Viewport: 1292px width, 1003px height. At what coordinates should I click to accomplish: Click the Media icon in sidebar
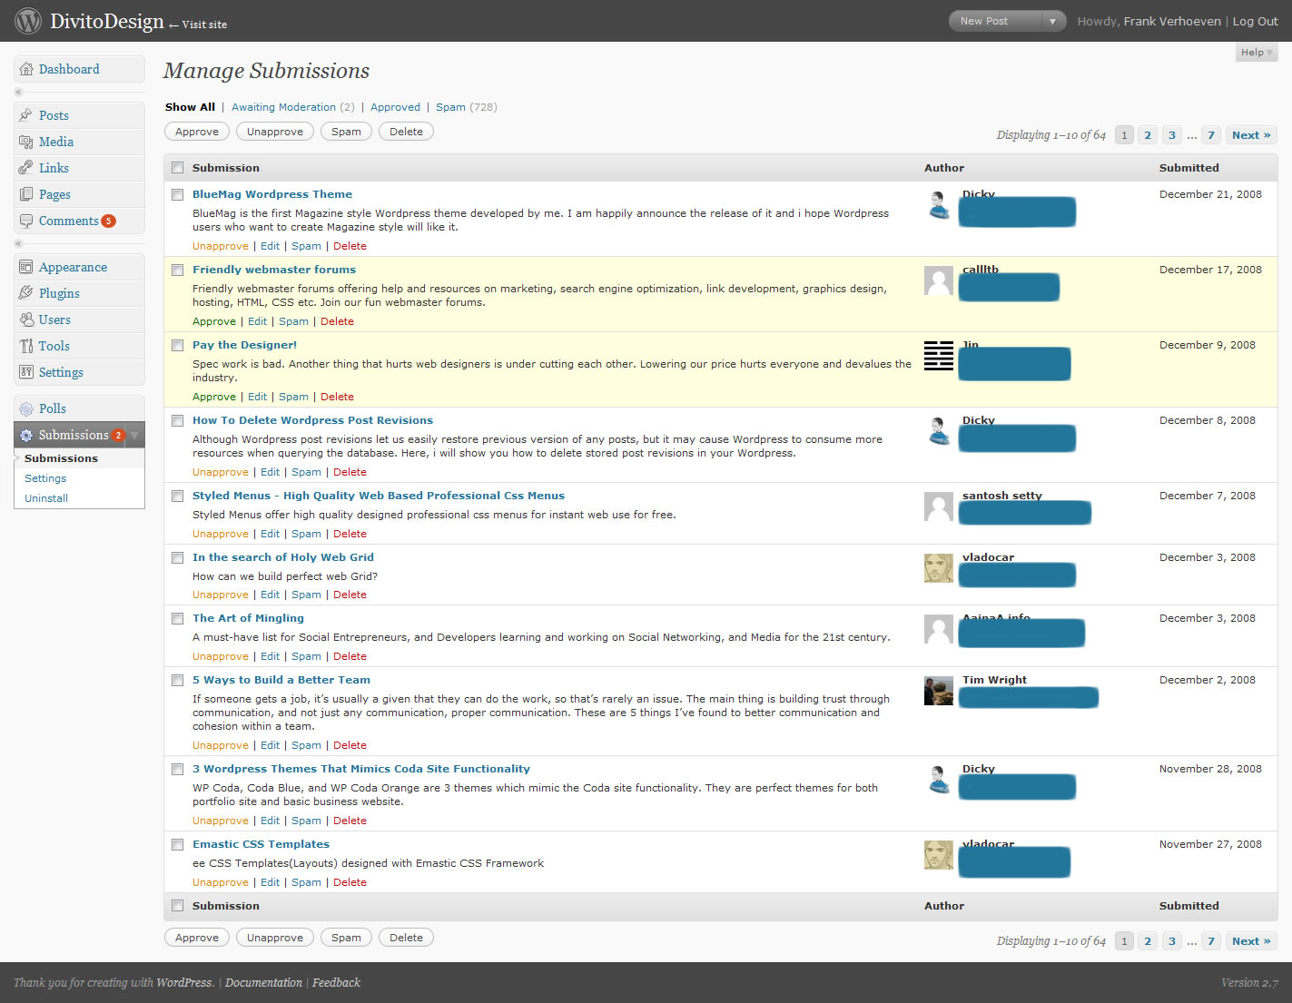26,143
